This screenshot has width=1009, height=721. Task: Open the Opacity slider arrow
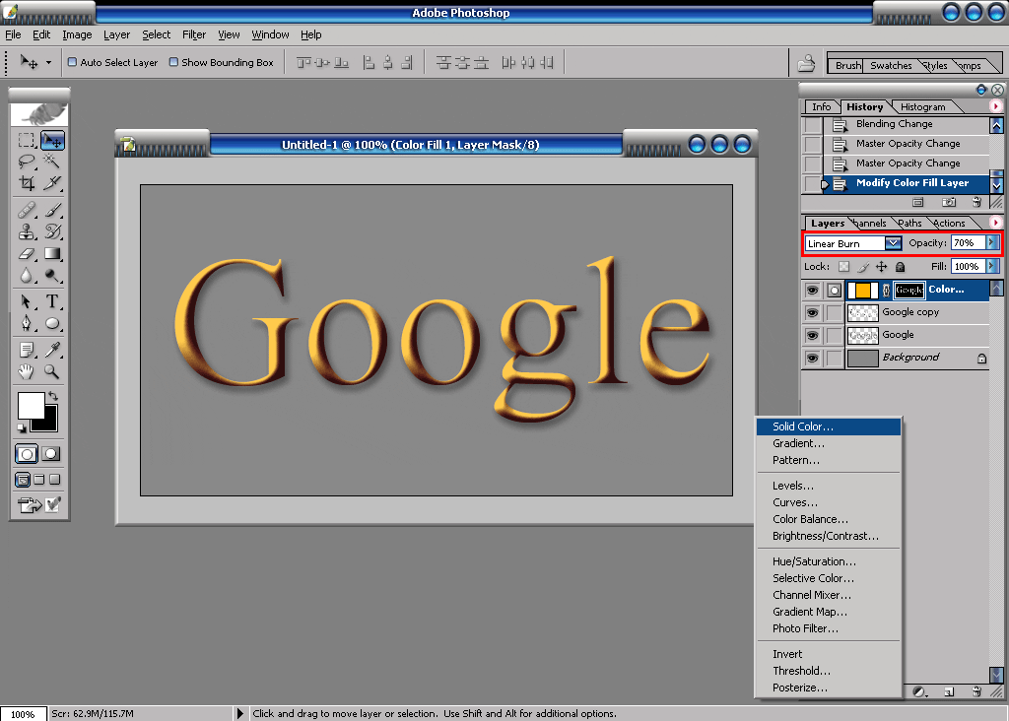tap(991, 242)
